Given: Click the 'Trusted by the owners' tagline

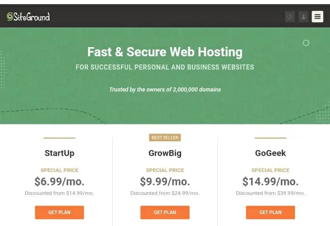Looking at the screenshot, I should (x=165, y=90).
